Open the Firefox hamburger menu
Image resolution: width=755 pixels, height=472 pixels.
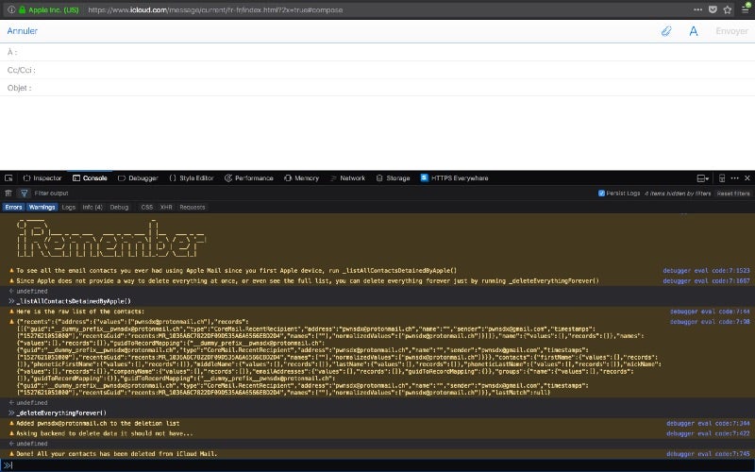745,9
